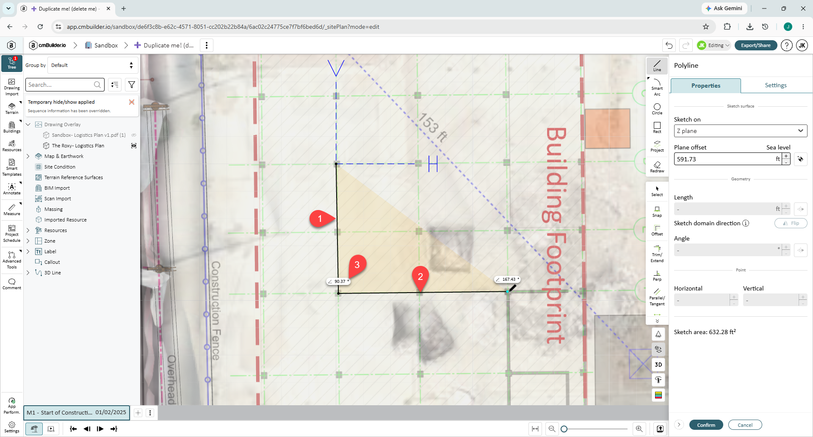
Task: Open the Buildings sidebar tool
Action: (x=12, y=127)
